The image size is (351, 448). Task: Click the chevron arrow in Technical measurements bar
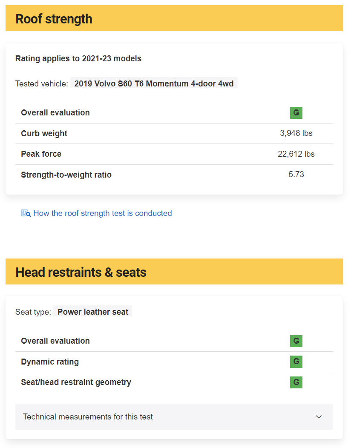click(319, 417)
